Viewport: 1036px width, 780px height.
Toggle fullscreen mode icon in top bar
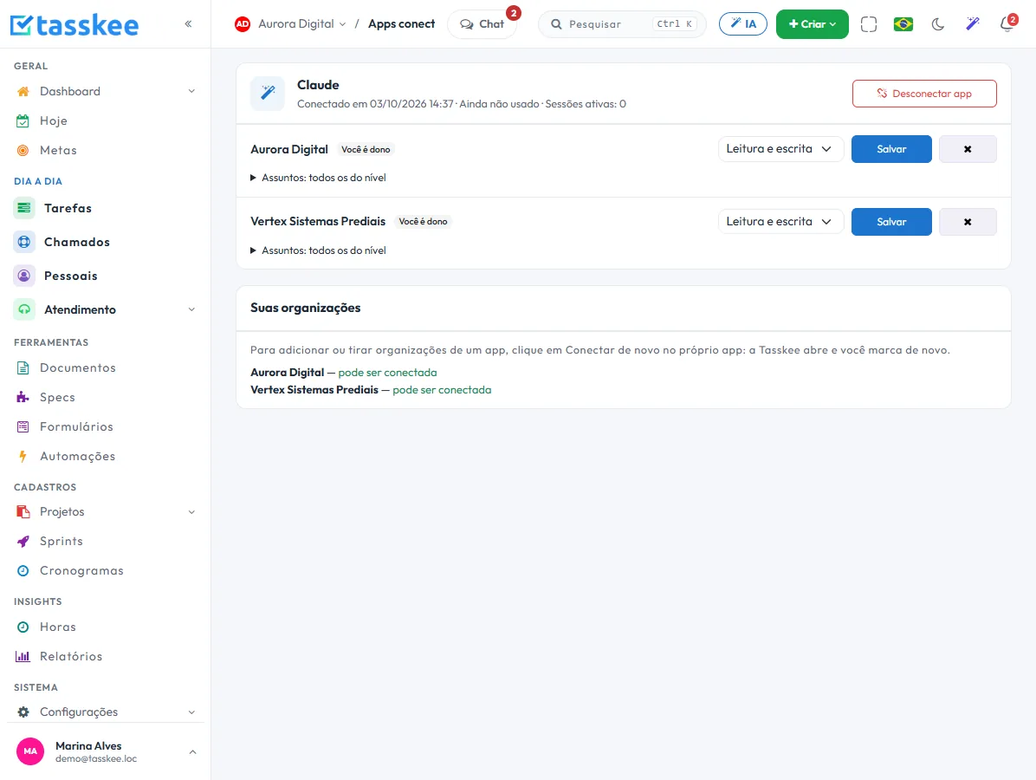pyautogui.click(x=869, y=24)
